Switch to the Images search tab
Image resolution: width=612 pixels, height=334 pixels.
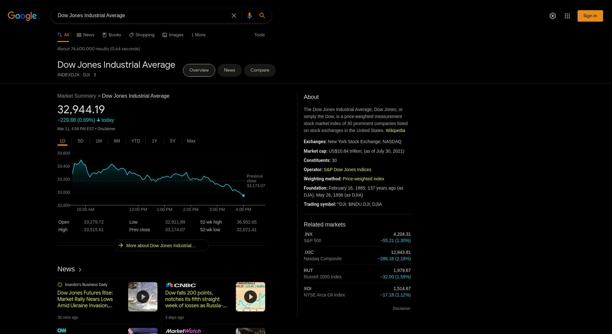pyautogui.click(x=173, y=35)
